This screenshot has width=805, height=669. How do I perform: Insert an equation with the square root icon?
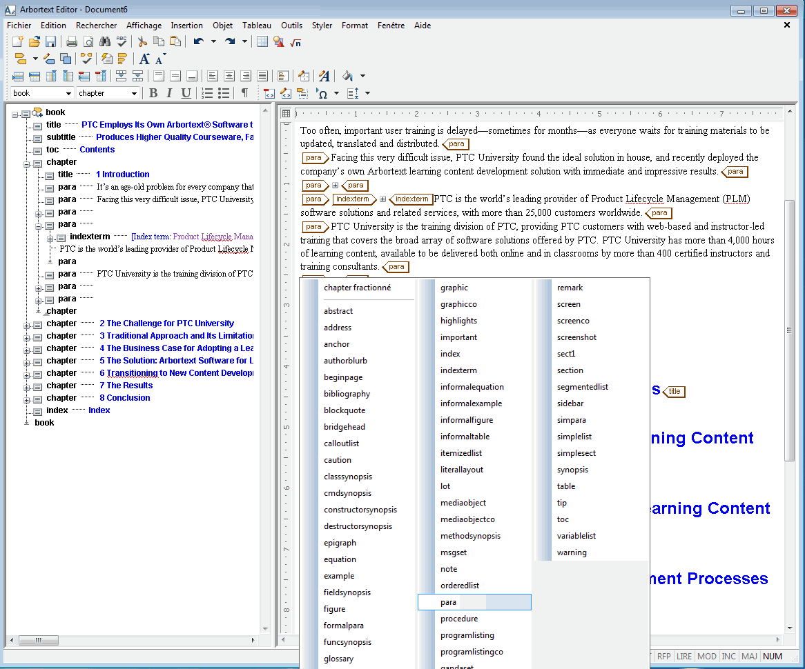click(x=295, y=42)
